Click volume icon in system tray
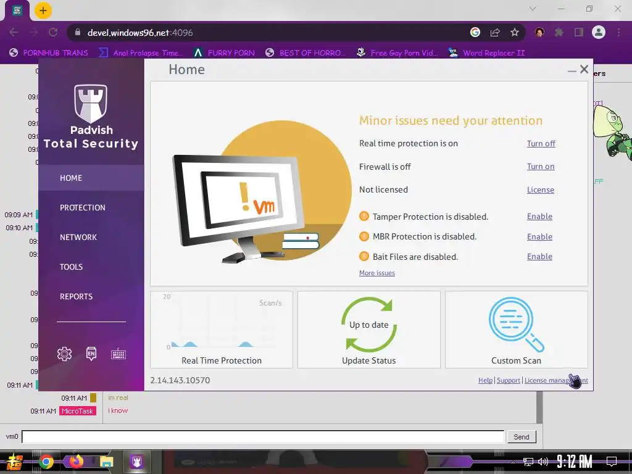Screen dimensions: 632x474 (543, 462)
